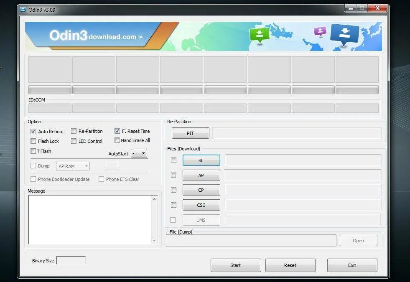Tick the Dump checkbox
This screenshot has height=282, width=410.
point(33,166)
